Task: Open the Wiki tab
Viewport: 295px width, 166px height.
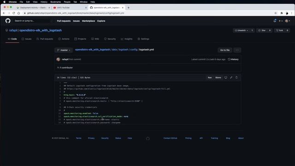Action: [x=95, y=39]
